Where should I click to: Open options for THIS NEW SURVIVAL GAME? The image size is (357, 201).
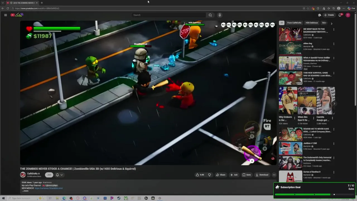[x=334, y=73]
